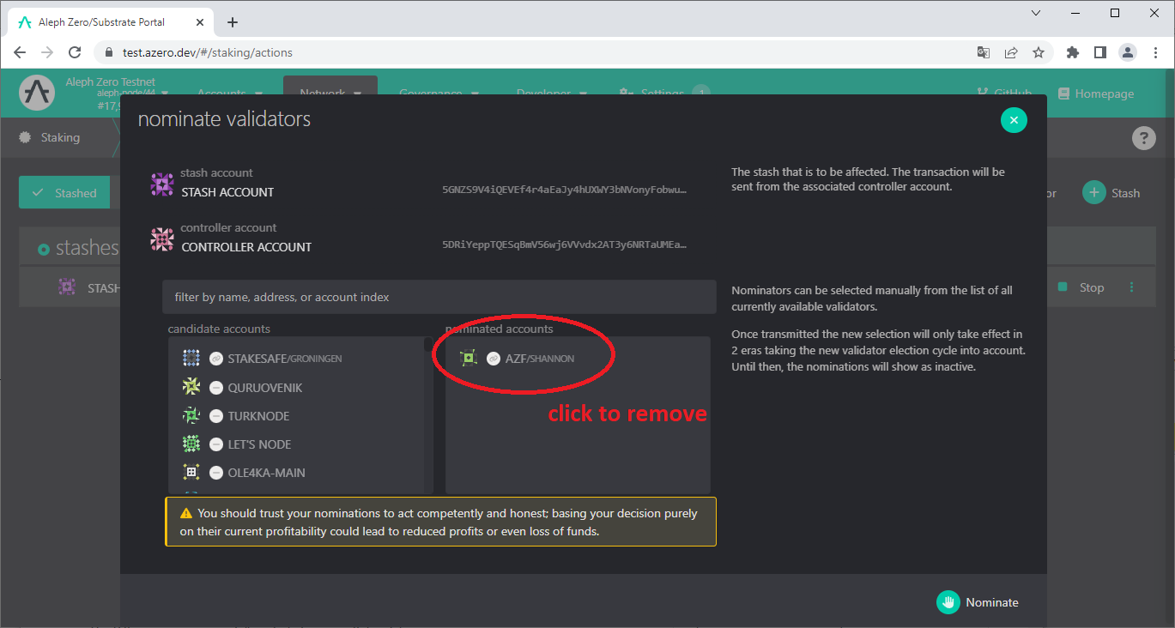Click the TURKNODE identicon icon
Viewport: 1175px width, 628px height.
click(191, 416)
